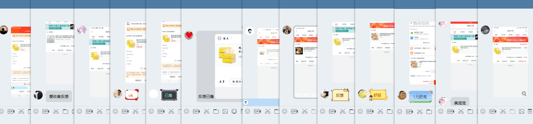Open the folder icon in the 反馈已撸 chat
Screen dimensions: 533x124
click(216, 111)
